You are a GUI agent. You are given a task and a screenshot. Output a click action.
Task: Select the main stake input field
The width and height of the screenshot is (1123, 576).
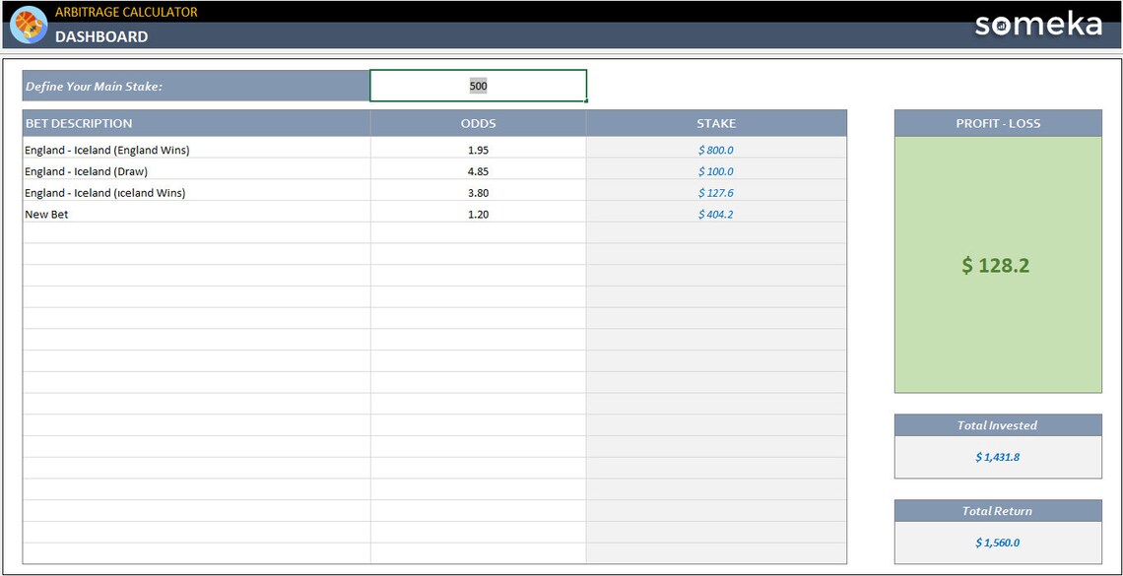click(478, 86)
